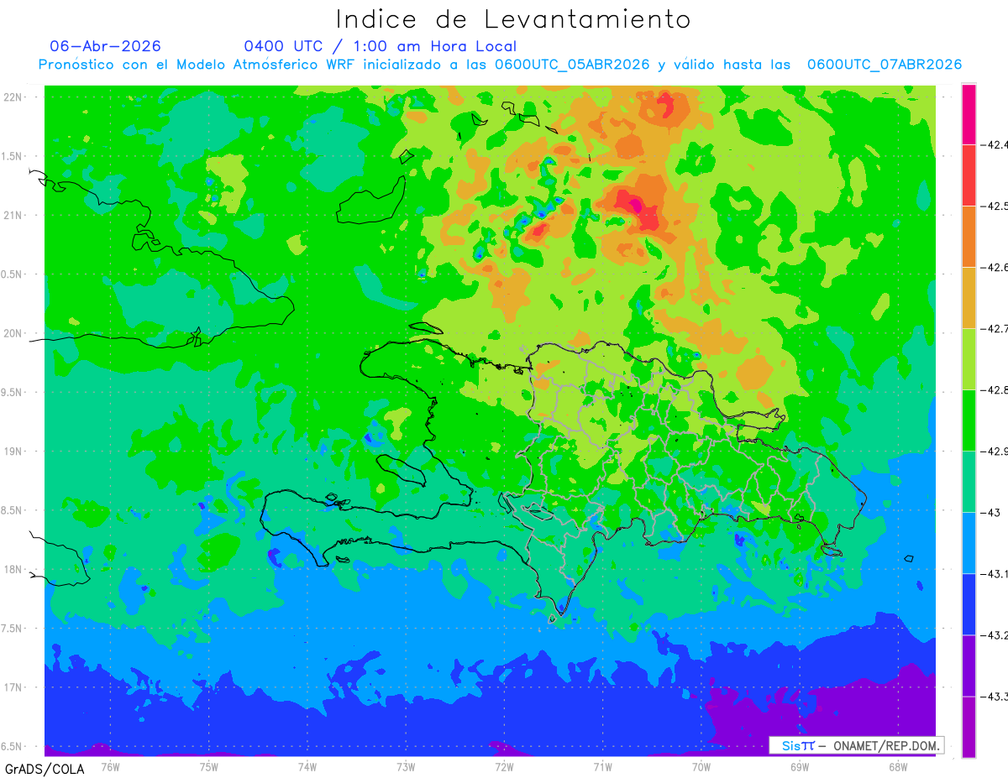Click the 18N latitude tick label
Image resolution: width=1008 pixels, height=778 pixels.
[x=12, y=569]
